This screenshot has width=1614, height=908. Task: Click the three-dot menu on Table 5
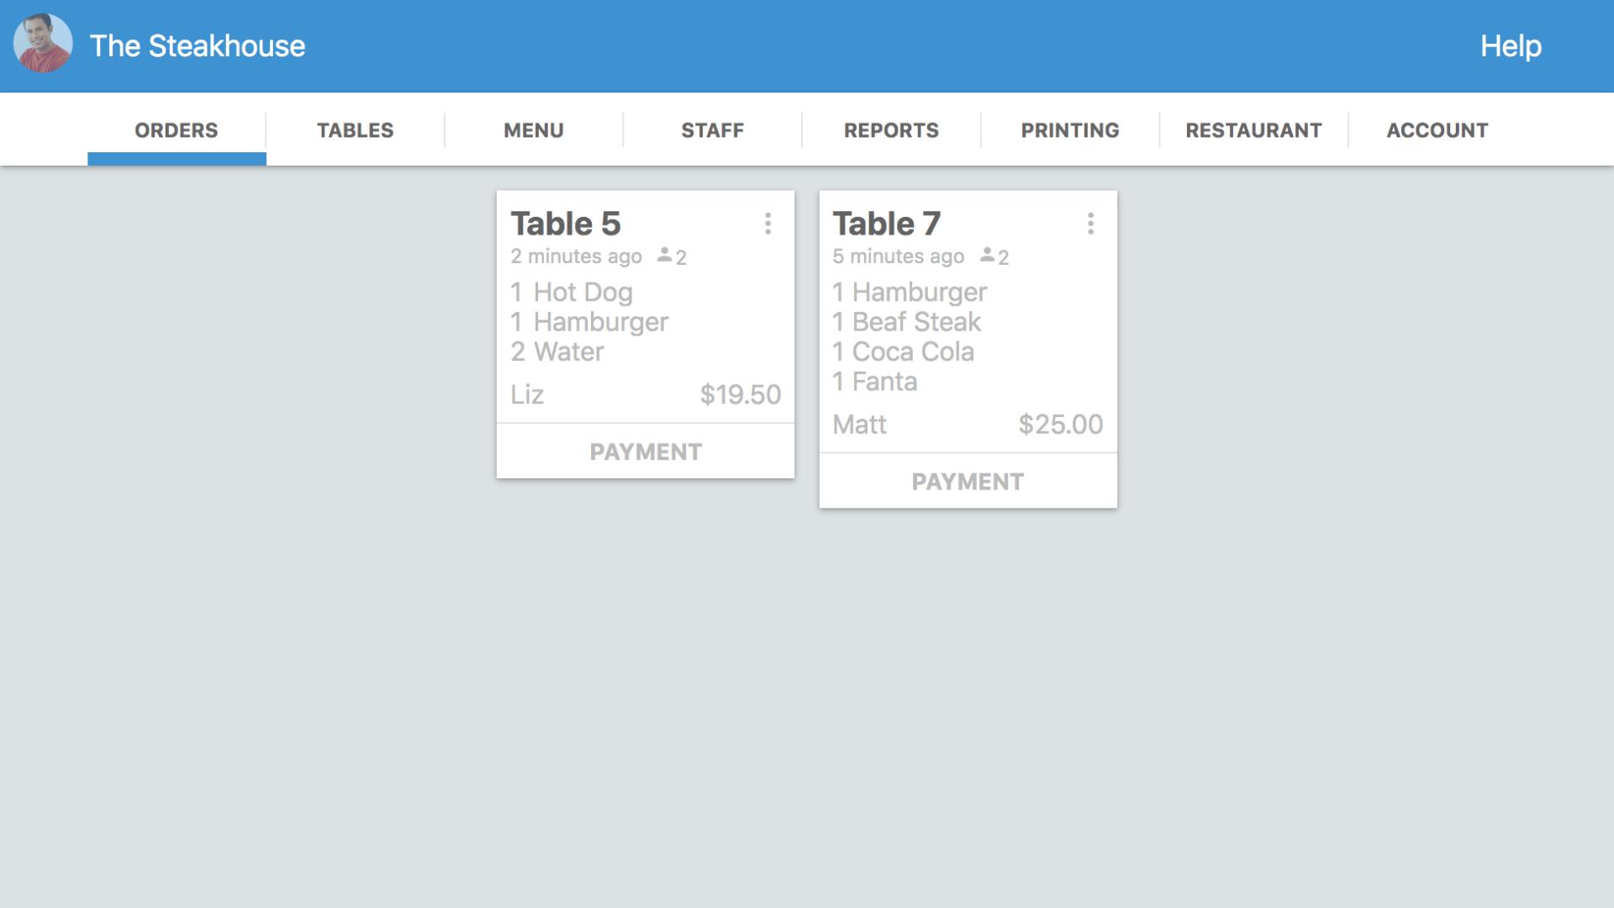click(768, 224)
